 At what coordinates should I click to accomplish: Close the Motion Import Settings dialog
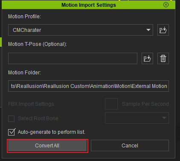(166, 5)
